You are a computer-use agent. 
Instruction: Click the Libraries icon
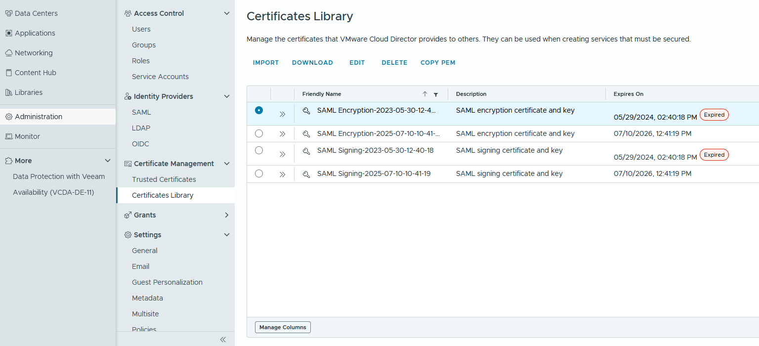point(9,92)
